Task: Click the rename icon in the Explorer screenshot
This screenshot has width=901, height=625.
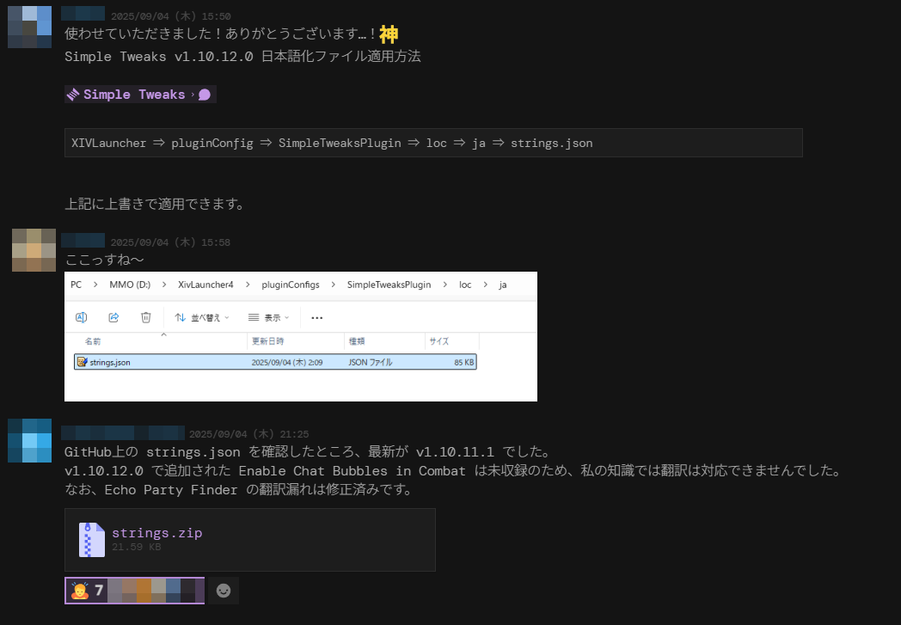Action: [x=82, y=317]
